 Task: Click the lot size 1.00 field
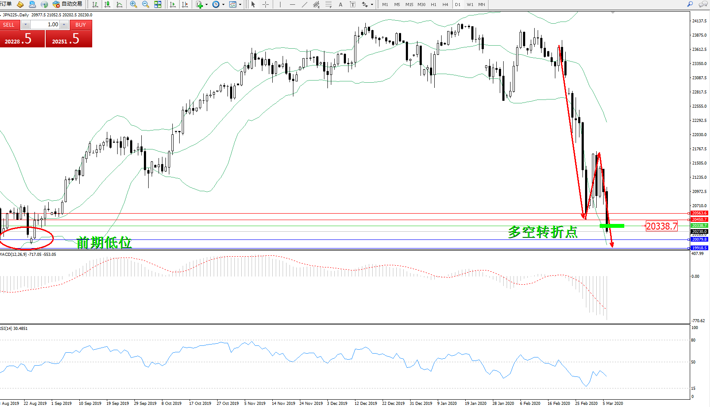(x=45, y=25)
